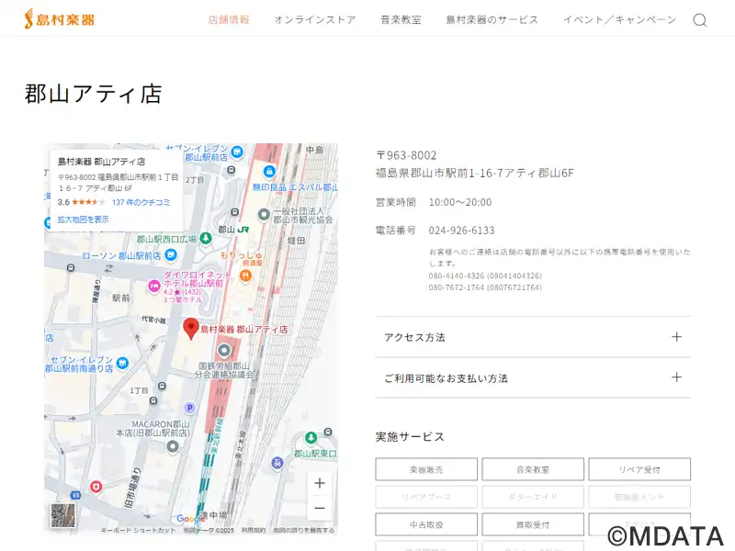Click the 郡山駅西口広場 green park marker
This screenshot has height=551, width=735.
[x=205, y=239]
